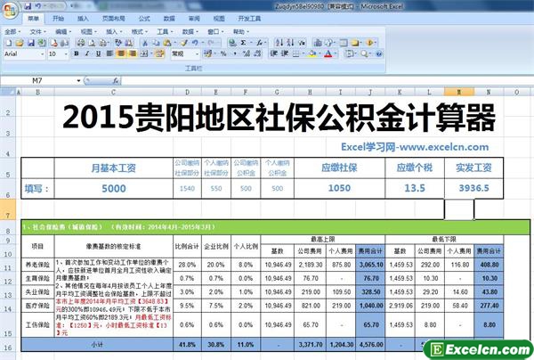Click the Sort Descending icon

pyautogui.click(x=290, y=43)
